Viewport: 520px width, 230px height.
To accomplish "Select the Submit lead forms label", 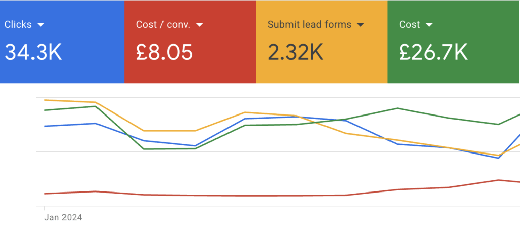I will (x=309, y=25).
